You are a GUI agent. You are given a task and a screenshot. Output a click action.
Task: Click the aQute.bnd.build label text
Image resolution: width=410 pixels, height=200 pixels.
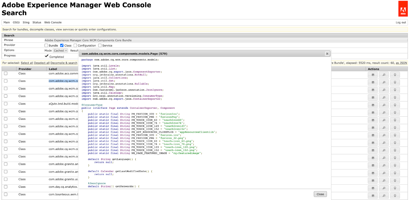[x=64, y=104]
